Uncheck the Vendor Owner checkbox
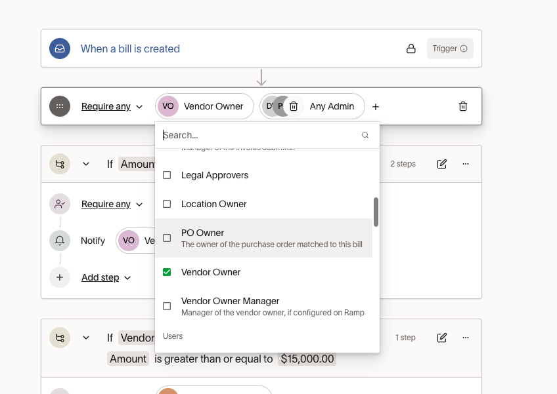557x394 pixels. pyautogui.click(x=167, y=272)
